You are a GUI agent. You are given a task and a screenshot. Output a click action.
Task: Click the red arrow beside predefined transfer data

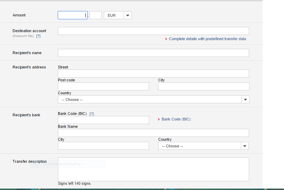pos(166,39)
